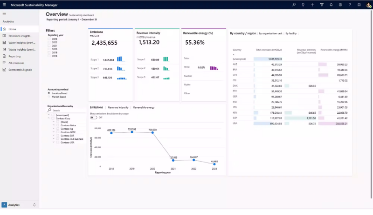Image resolution: width=373 pixels, height=215 pixels.
Task: Open All emissions page
Action: tap(19, 63)
